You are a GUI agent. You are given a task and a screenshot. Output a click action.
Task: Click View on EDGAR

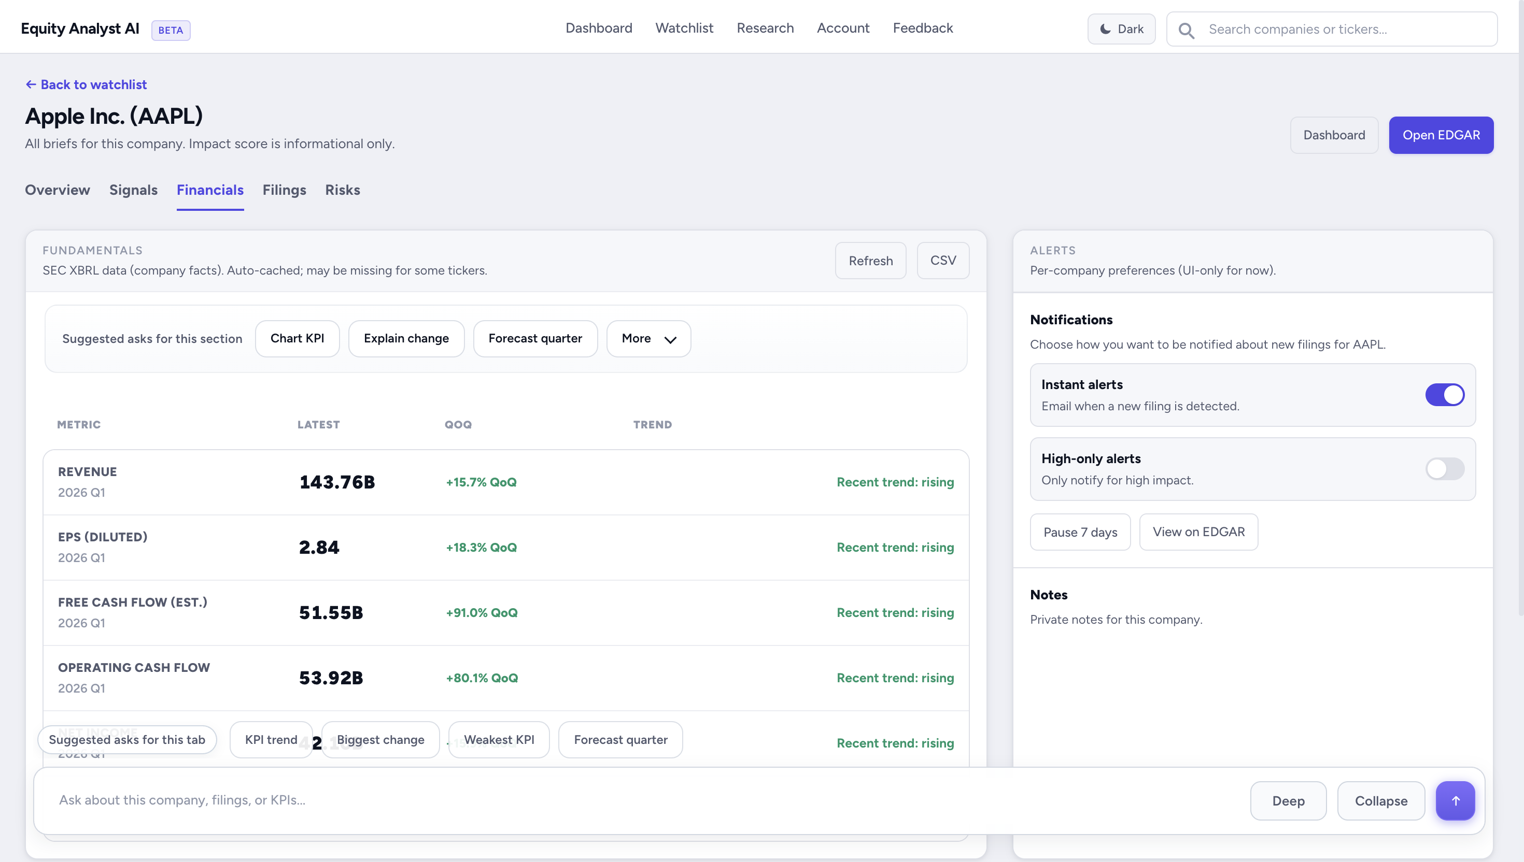pyautogui.click(x=1198, y=531)
